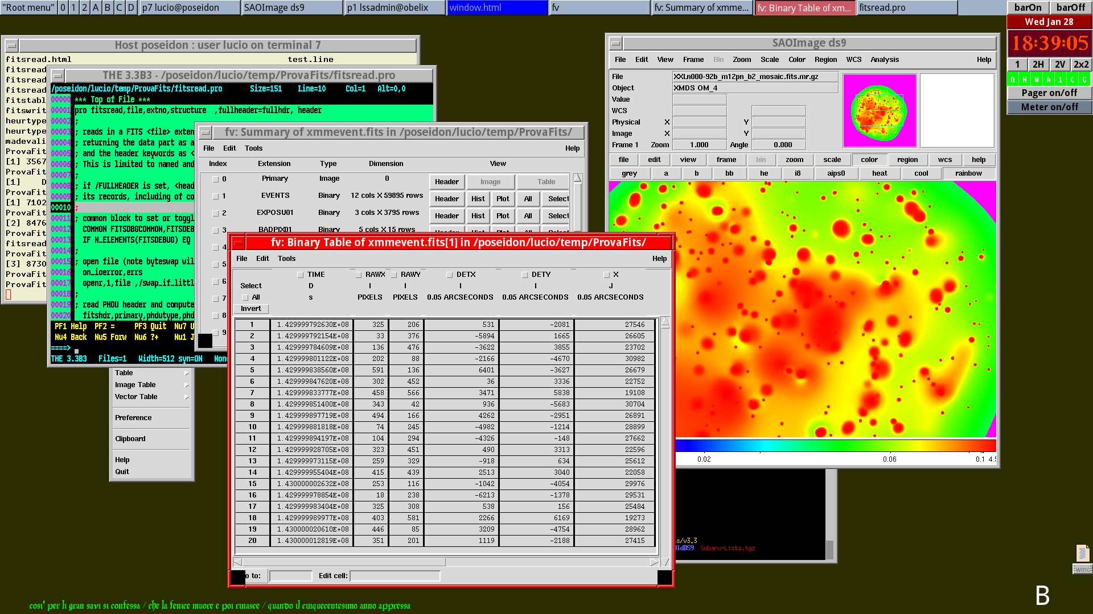Image resolution: width=1093 pixels, height=614 pixels.
Task: Click Invert selection button
Action: [250, 309]
